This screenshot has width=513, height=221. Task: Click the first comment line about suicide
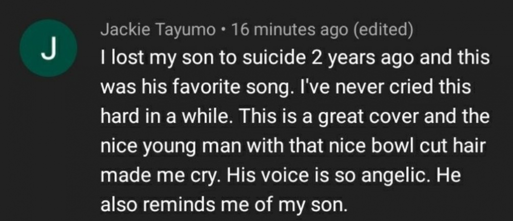295,58
